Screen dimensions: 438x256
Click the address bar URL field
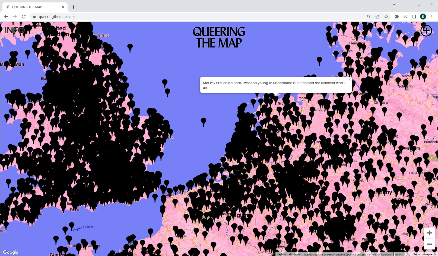190,17
